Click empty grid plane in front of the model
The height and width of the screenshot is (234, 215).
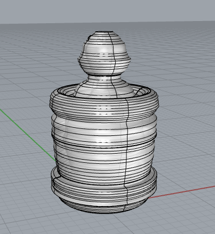coord(107,225)
